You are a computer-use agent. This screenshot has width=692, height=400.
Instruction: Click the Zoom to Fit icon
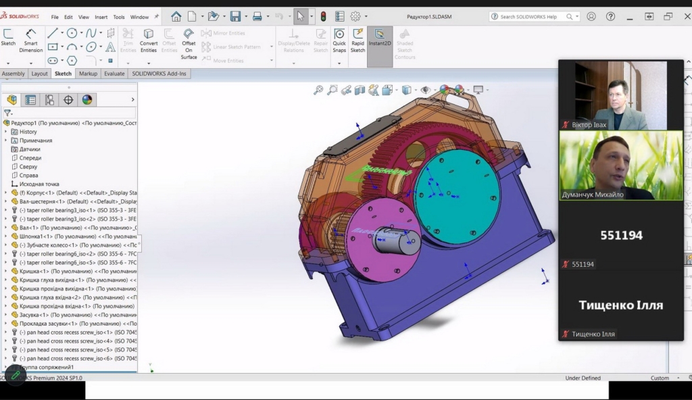pos(318,90)
